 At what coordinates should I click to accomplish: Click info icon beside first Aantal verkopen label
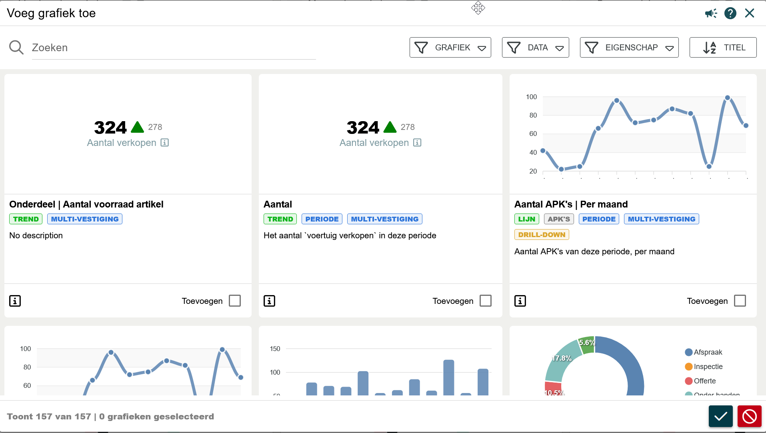pyautogui.click(x=165, y=143)
